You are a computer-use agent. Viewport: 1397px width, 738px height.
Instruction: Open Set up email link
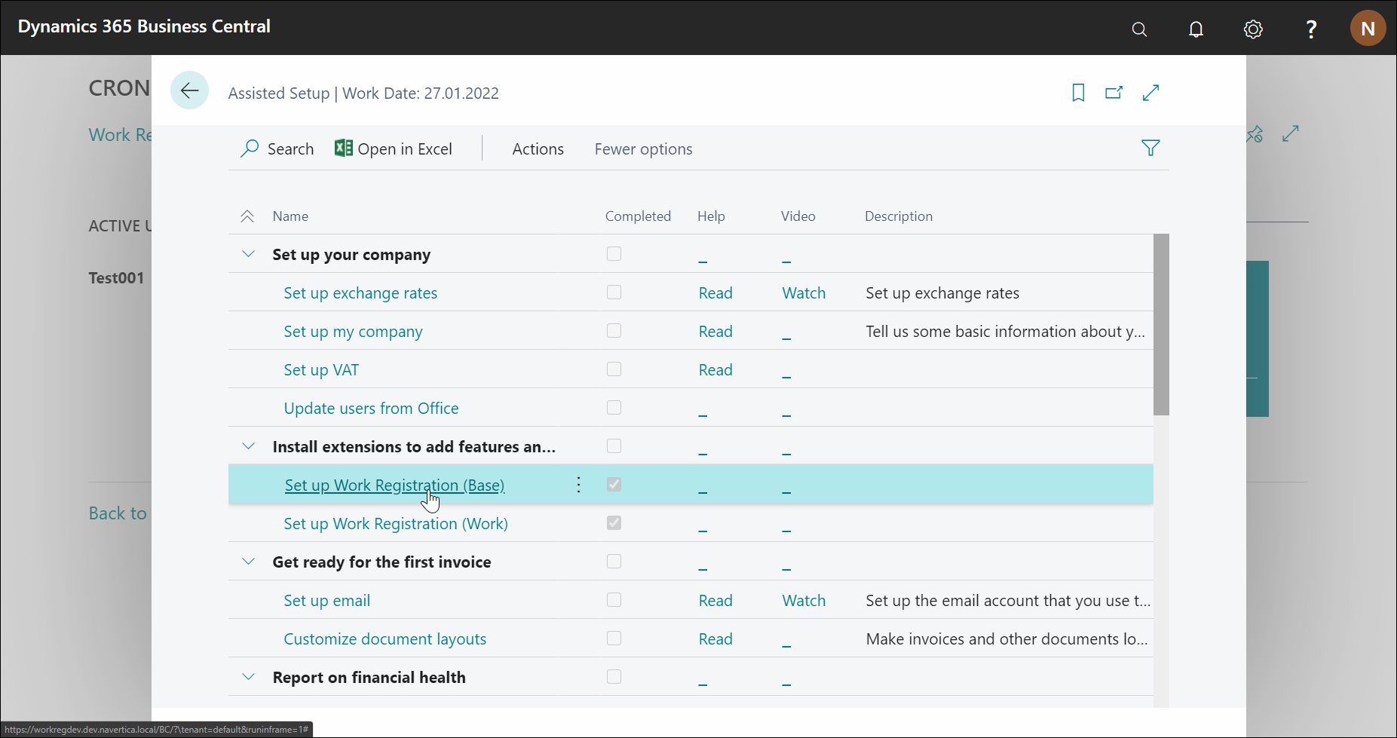click(326, 601)
